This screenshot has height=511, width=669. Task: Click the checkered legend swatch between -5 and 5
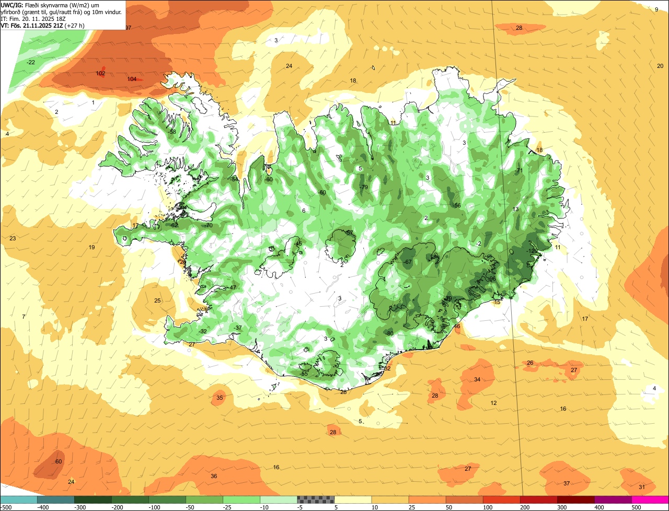[316, 500]
